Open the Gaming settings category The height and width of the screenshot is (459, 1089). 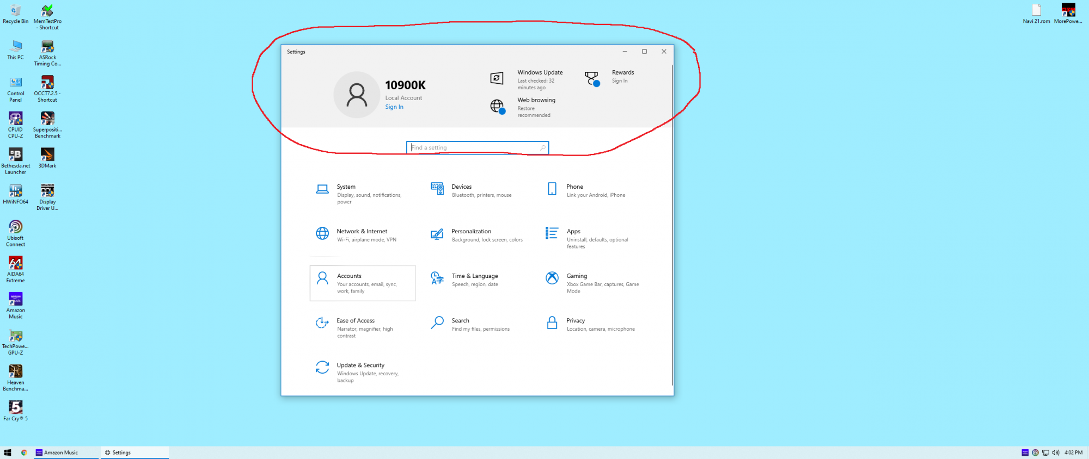592,283
